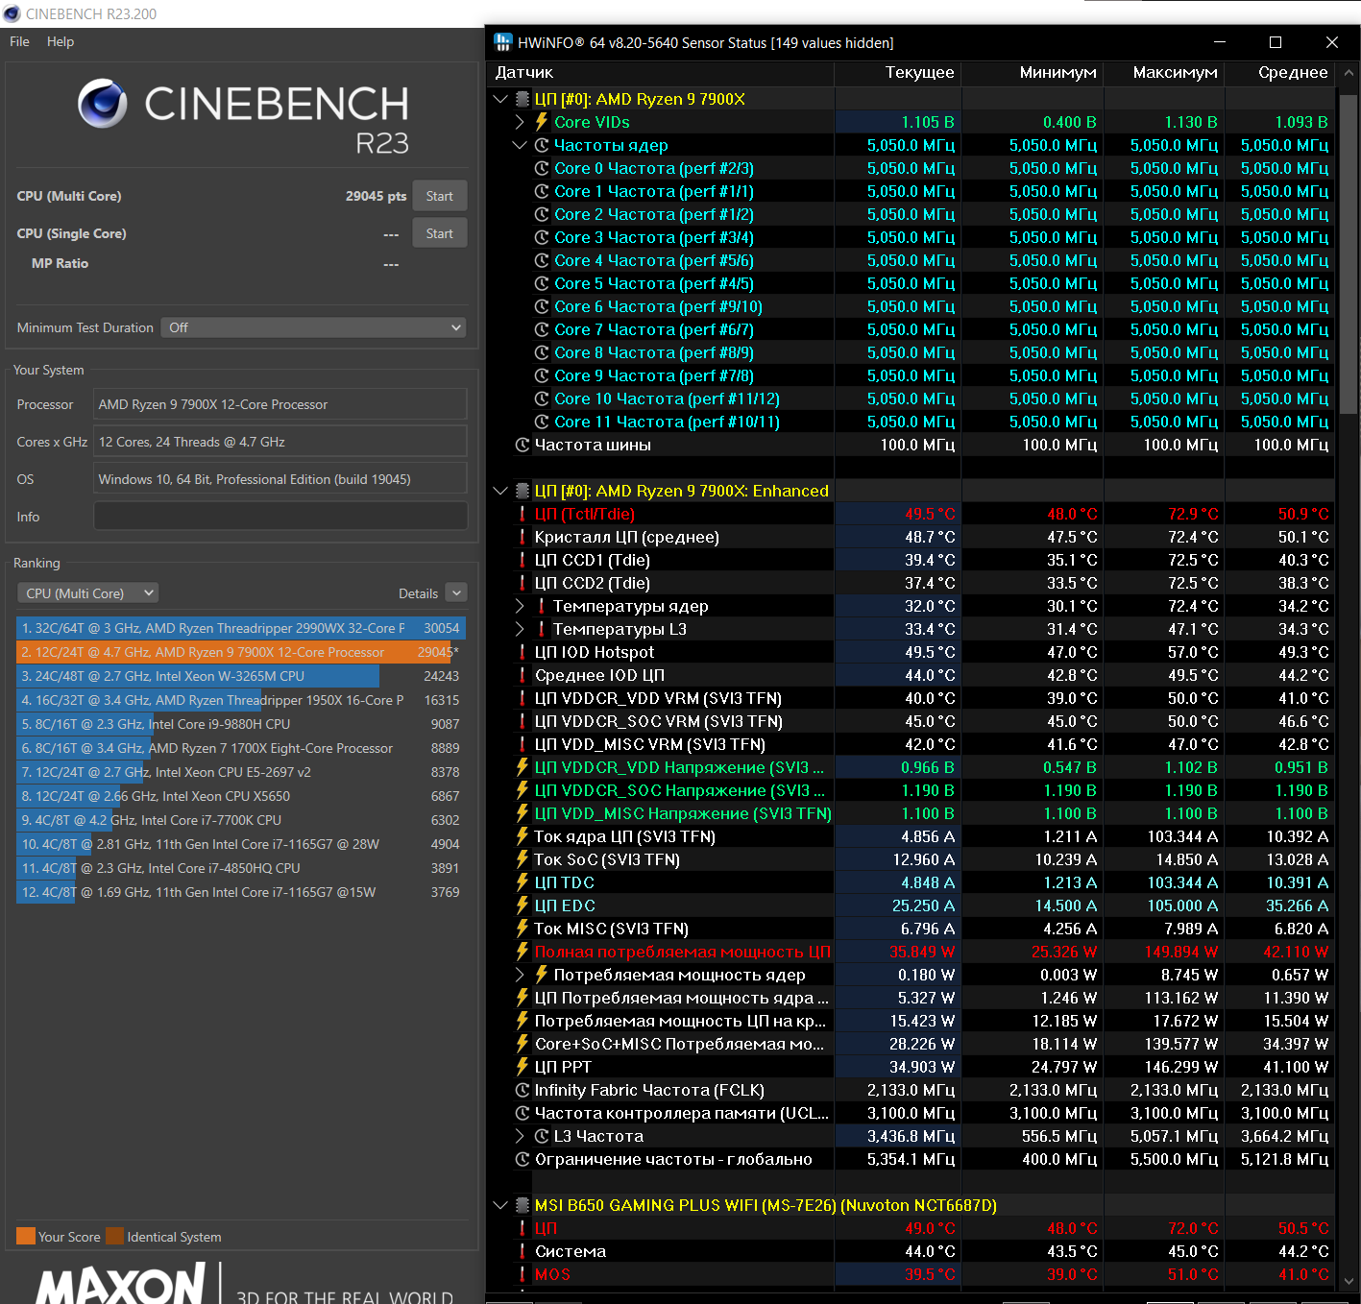Viewport: 1361px width, 1304px height.
Task: Collapse the AMD Ryzen 9 7900X: Enhanced group
Action: (499, 491)
